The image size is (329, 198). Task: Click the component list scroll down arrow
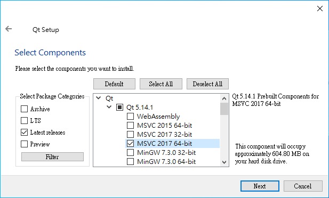224,162
